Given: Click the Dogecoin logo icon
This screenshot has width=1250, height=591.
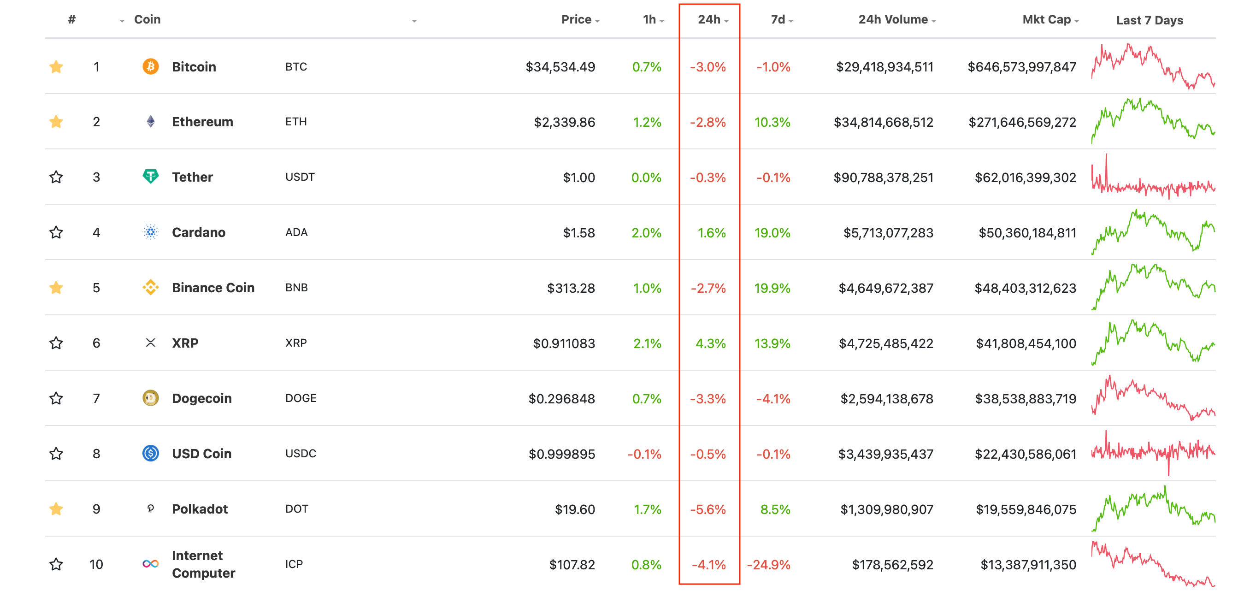Looking at the screenshot, I should click(150, 398).
